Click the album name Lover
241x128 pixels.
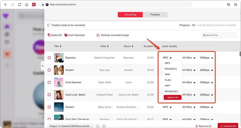tap(128, 82)
